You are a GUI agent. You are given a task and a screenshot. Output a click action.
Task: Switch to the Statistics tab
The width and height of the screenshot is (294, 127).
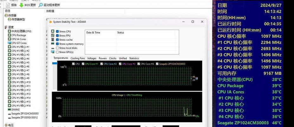tap(134, 58)
